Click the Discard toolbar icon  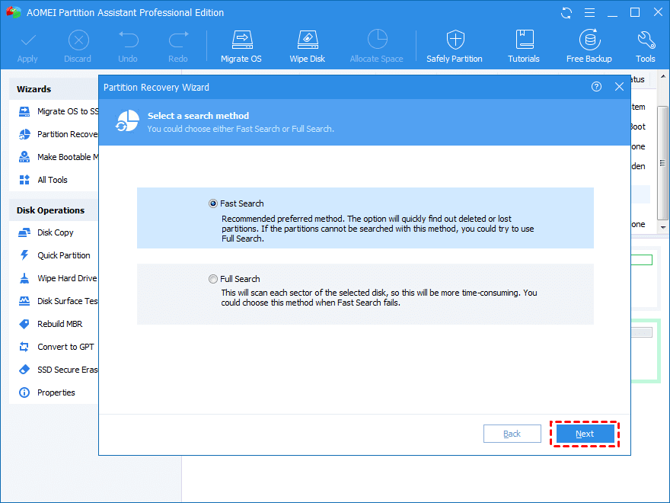[x=78, y=40]
